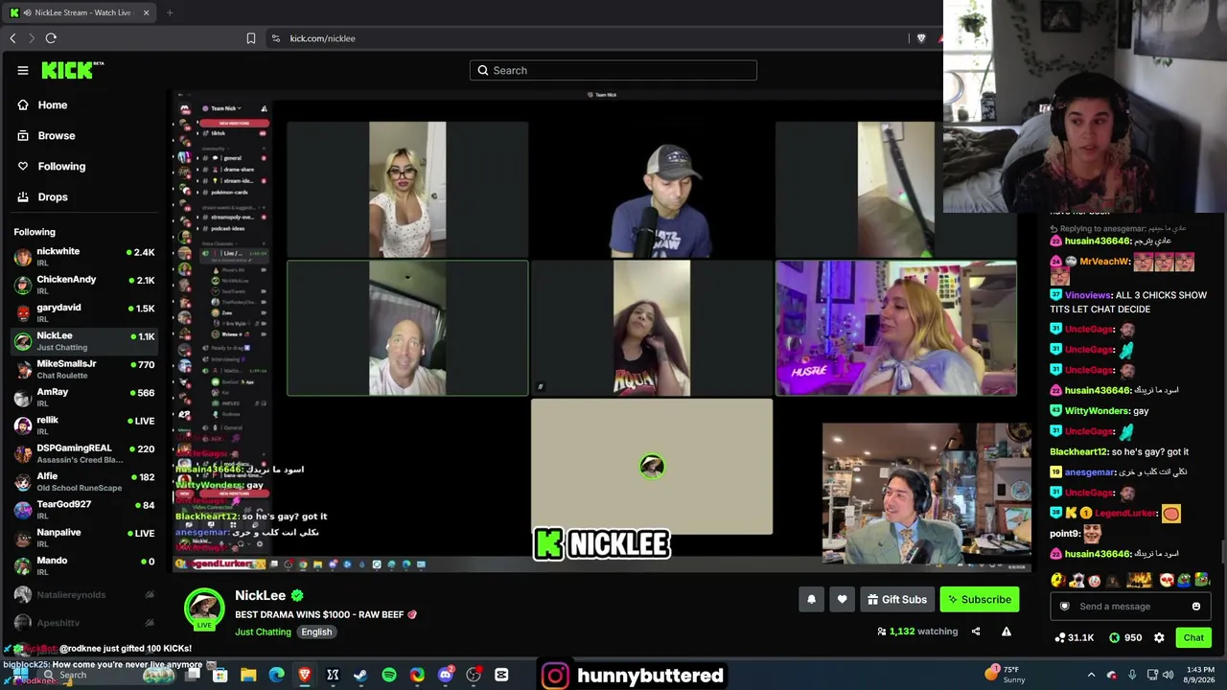1227x690 pixels.
Task: Open KICKs balance showing 950
Action: (1125, 637)
